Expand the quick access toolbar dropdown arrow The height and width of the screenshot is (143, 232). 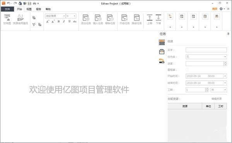(38, 3)
